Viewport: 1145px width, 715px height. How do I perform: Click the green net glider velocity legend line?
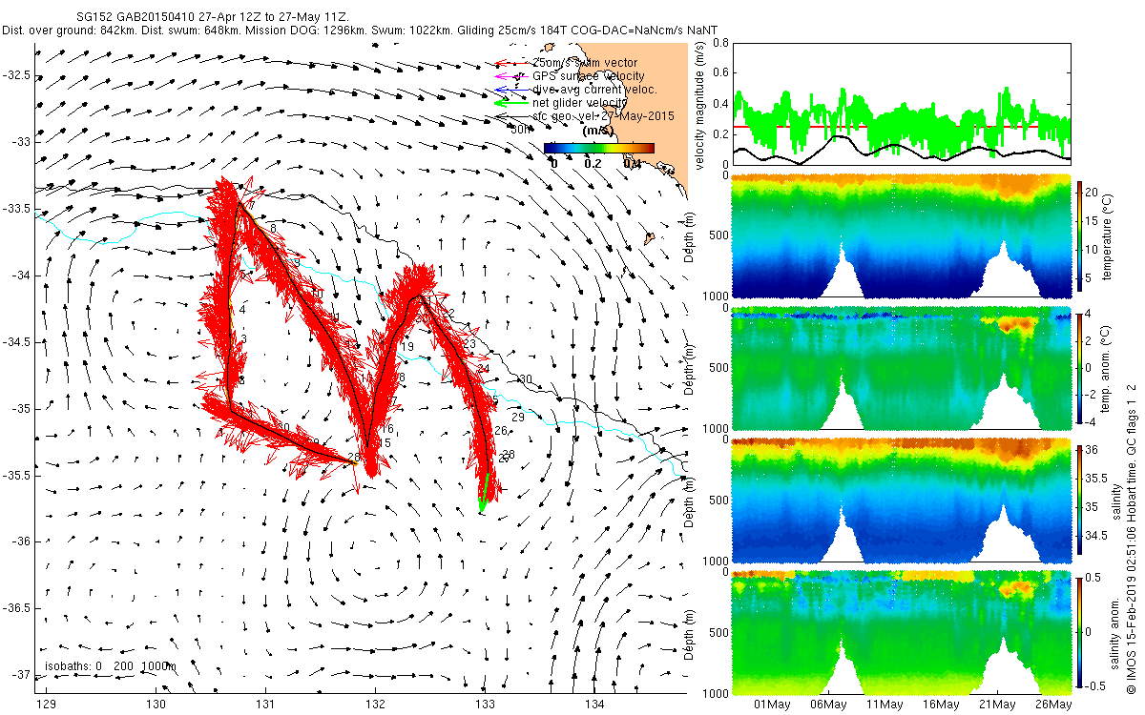510,103
